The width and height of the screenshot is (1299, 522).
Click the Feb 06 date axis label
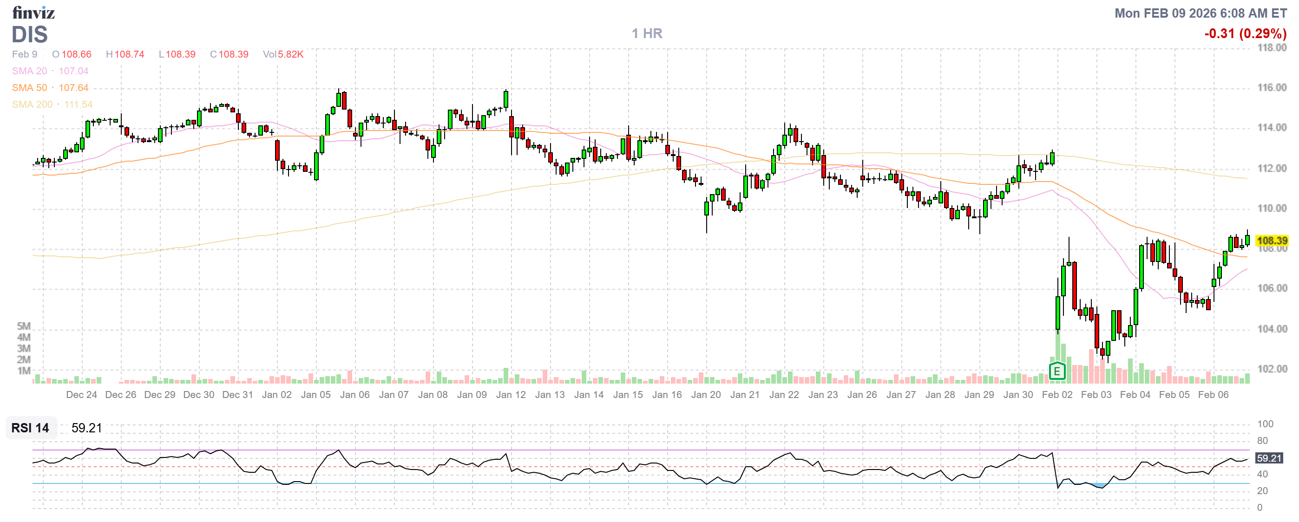(x=1213, y=395)
